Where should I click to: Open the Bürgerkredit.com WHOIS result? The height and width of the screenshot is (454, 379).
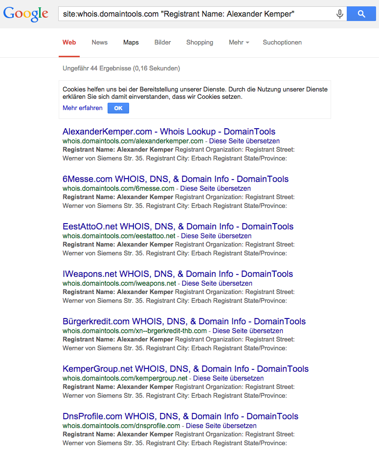[x=184, y=321]
